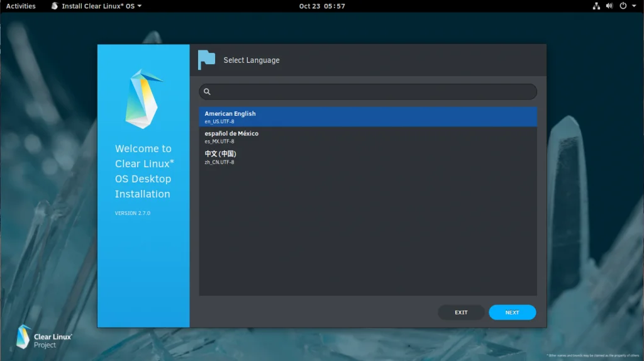Screen dimensions: 644x361
Task: Click the NEXT button
Action: pyautogui.click(x=512, y=313)
